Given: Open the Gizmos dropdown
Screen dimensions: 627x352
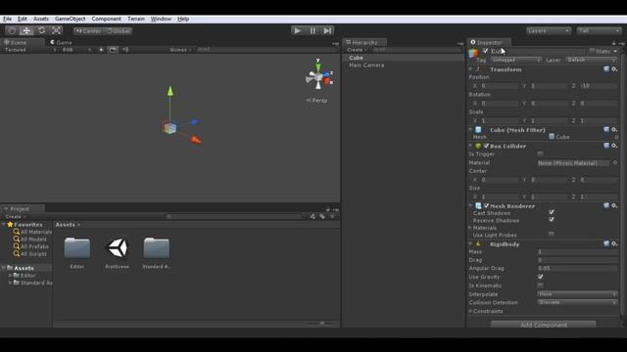Looking at the screenshot, I should (x=180, y=50).
